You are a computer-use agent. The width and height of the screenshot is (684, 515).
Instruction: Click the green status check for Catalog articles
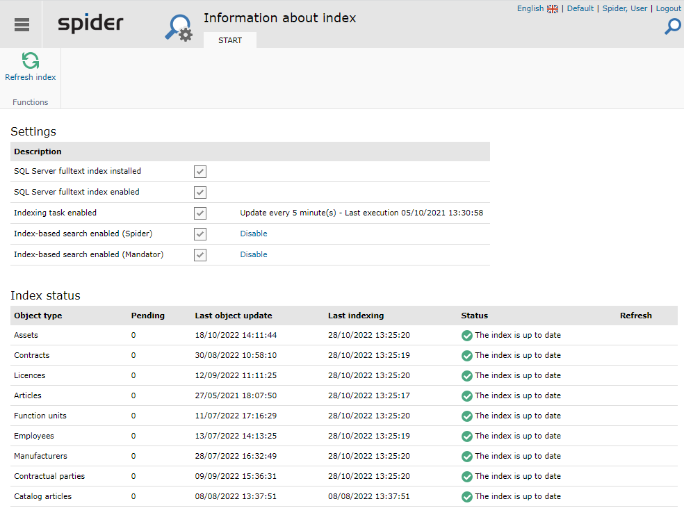(x=466, y=497)
